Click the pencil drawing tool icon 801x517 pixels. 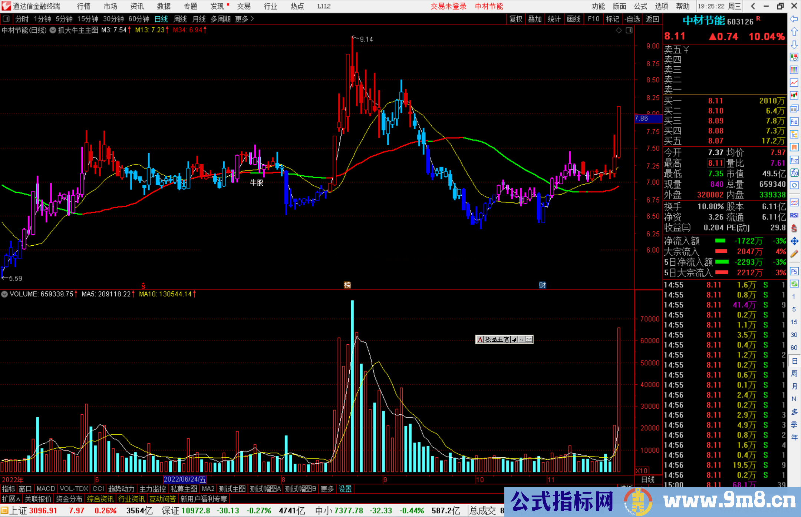point(794,254)
